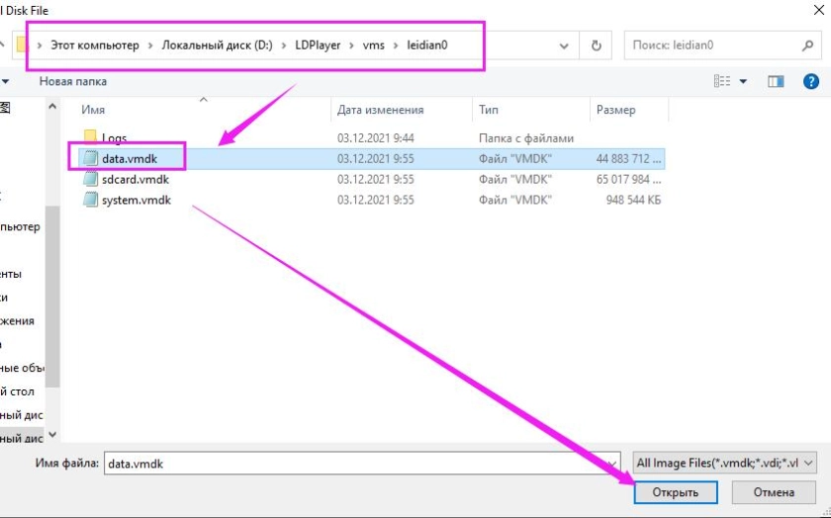Click the navigation pane scrollbar
The height and width of the screenshot is (518, 831).
[x=52, y=297]
